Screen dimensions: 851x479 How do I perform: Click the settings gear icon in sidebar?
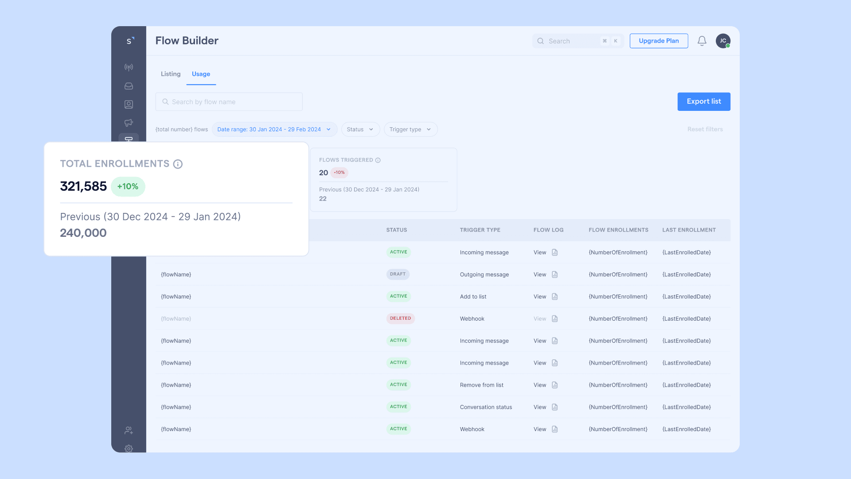click(129, 448)
